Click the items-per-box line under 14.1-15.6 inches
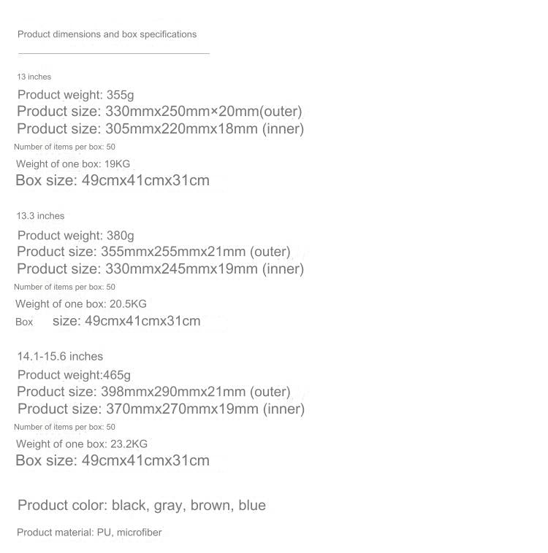This screenshot has height=553, width=548. click(x=64, y=427)
